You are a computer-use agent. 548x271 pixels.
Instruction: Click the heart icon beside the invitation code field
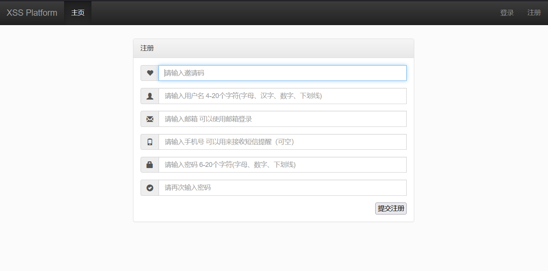pyautogui.click(x=150, y=73)
